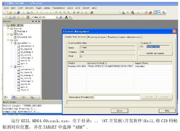
Task: Click the License ID Code (LIC) column header
Action: (110, 63)
